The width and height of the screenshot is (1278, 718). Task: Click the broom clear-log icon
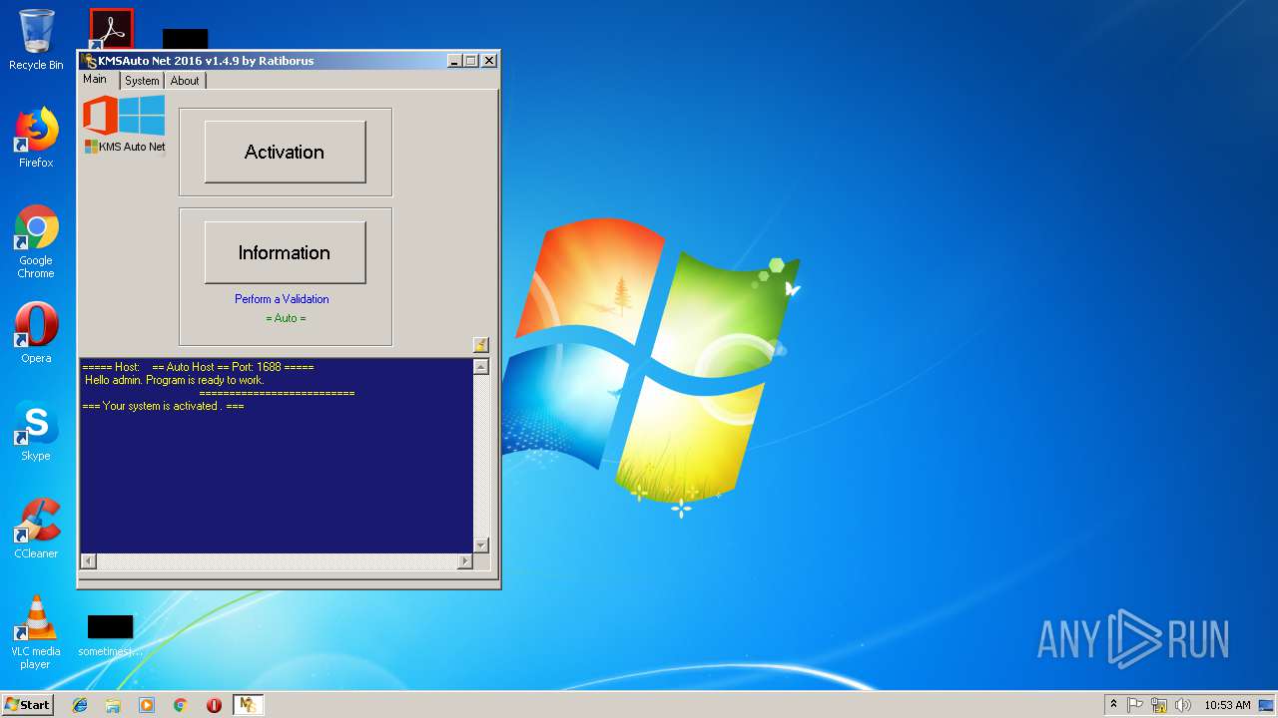[x=481, y=345]
